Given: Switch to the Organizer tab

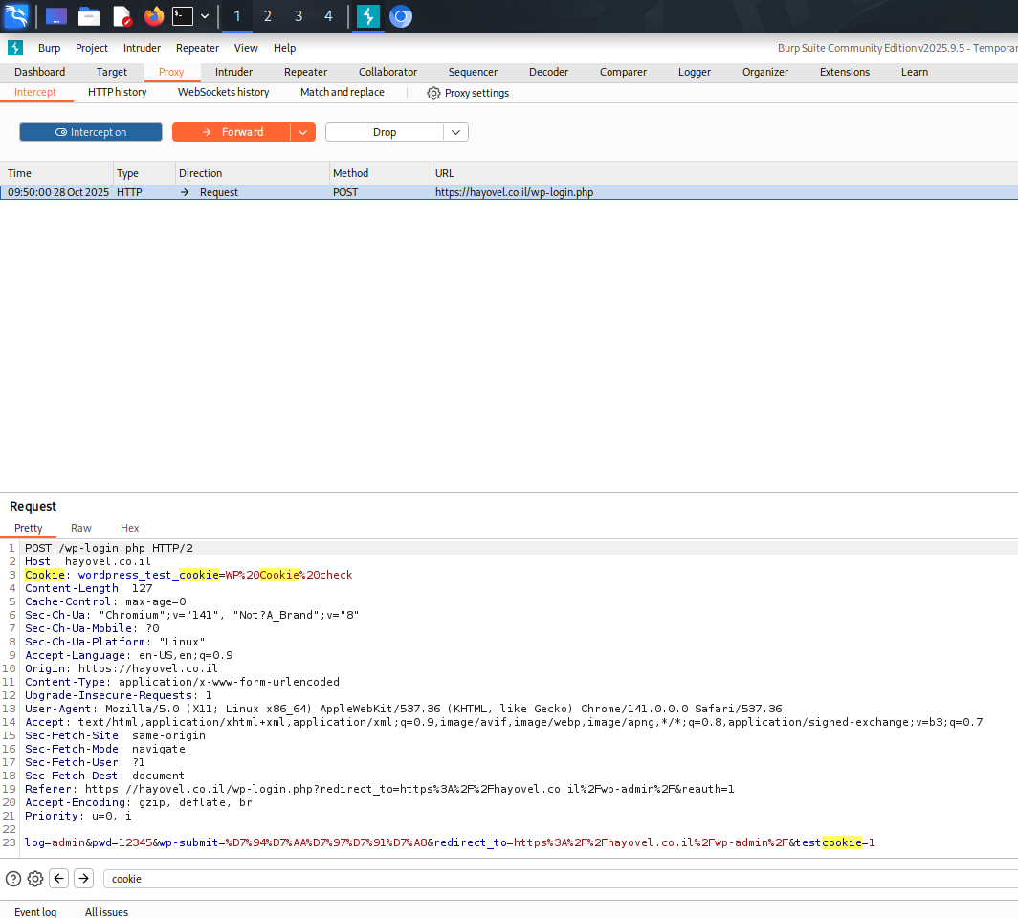Looking at the screenshot, I should 765,72.
